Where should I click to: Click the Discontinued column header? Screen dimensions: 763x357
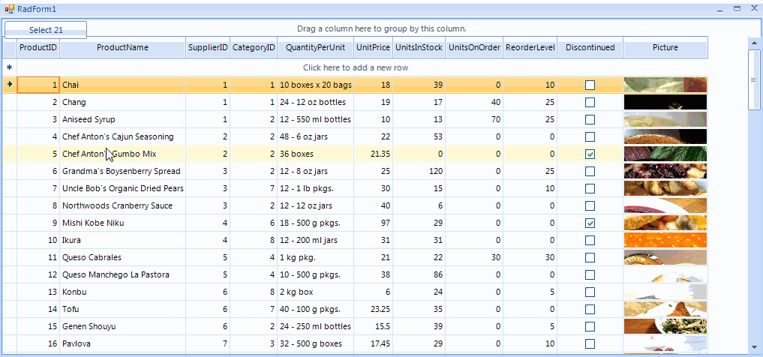click(590, 48)
